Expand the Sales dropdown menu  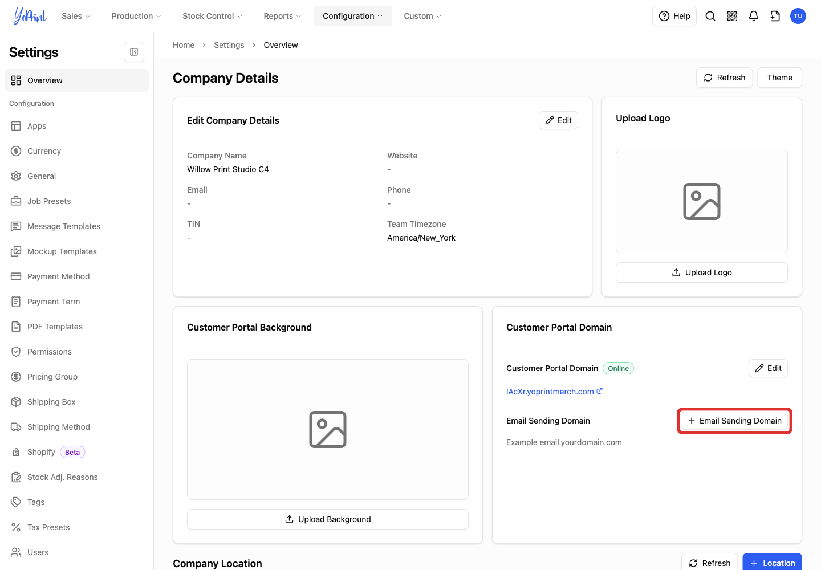[76, 16]
